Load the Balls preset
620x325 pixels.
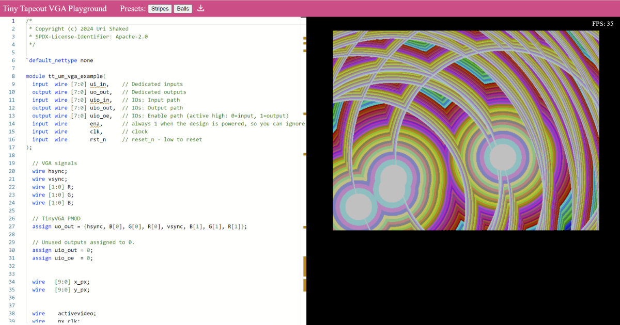[x=182, y=8]
